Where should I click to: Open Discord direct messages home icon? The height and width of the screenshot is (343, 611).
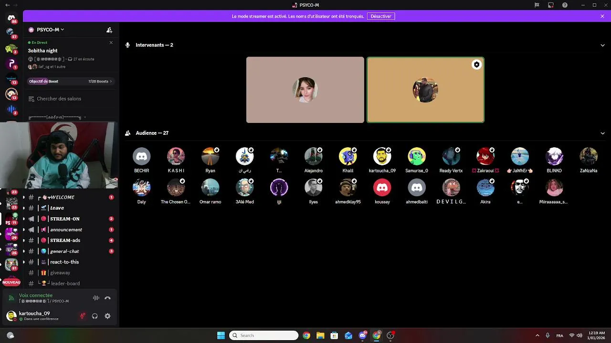coord(11,18)
